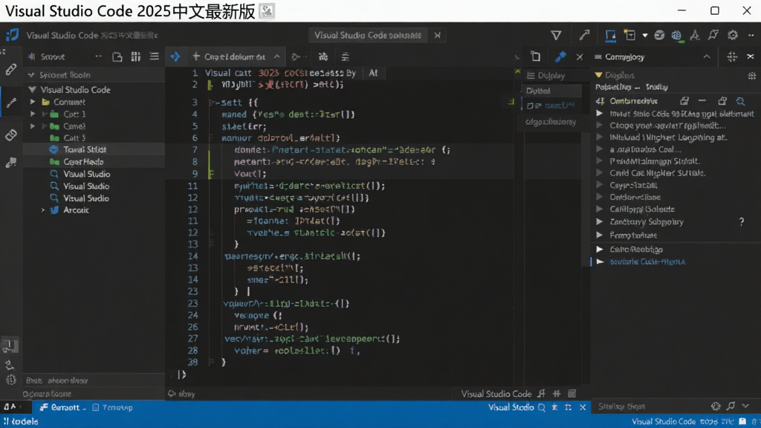Collapse the Srconet Rooln section
The width and height of the screenshot is (761, 428).
[31, 75]
